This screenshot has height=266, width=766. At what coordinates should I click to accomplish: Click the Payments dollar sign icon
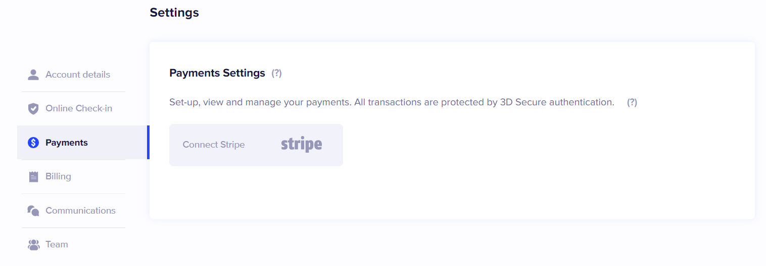tap(33, 143)
